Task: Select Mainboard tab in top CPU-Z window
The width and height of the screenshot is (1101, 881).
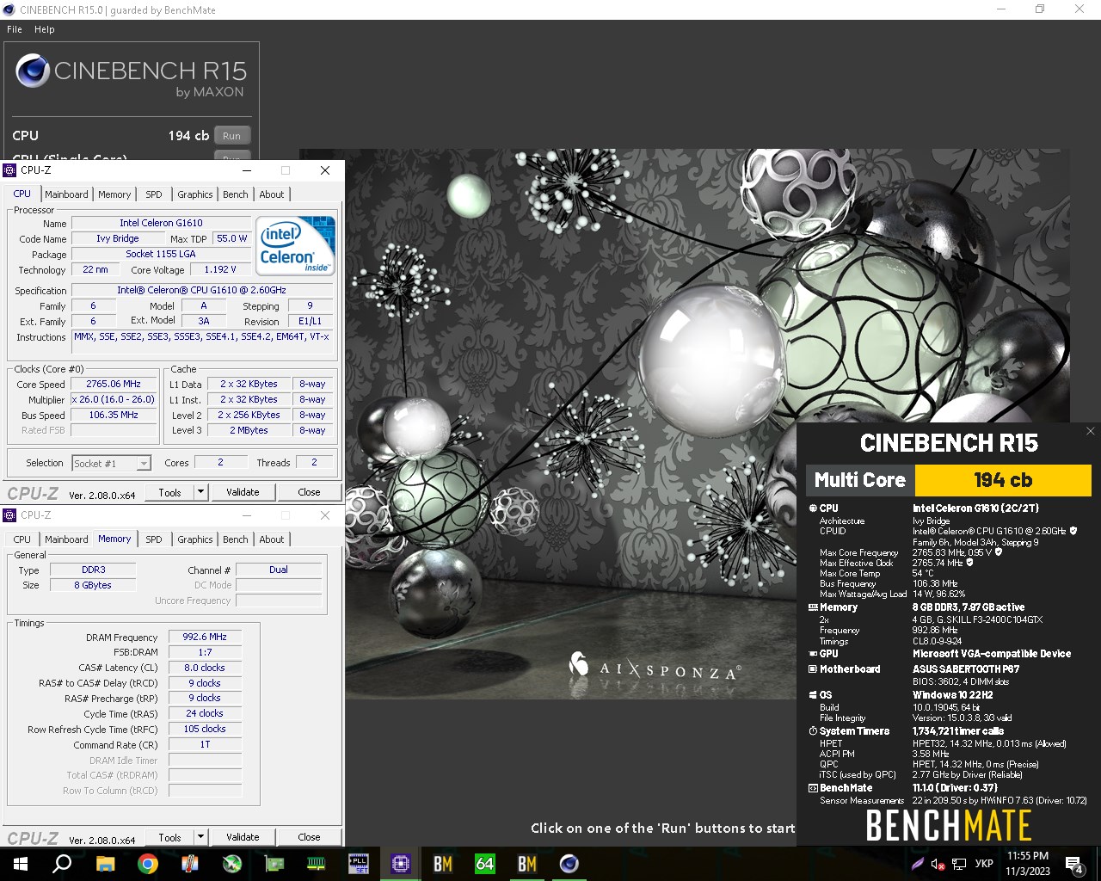Action: tap(66, 194)
